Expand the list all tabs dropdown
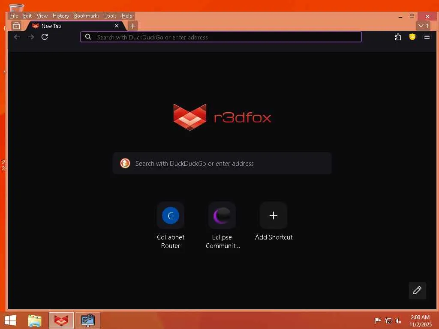 pos(423,26)
